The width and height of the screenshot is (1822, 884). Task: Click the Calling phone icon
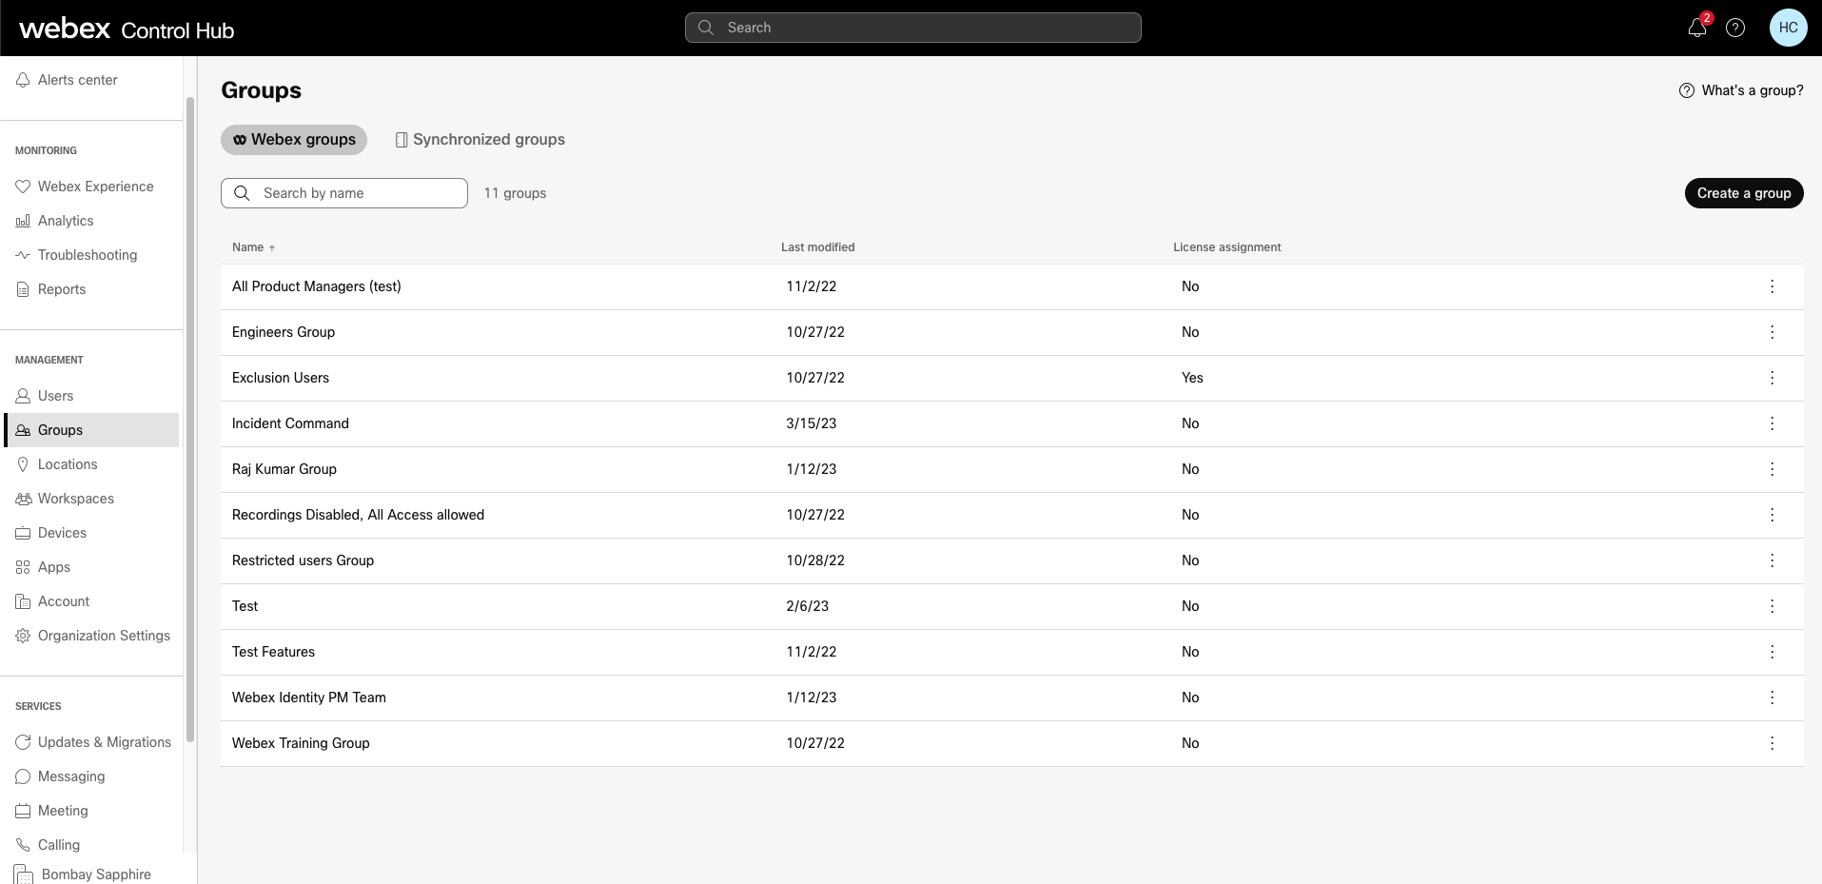[x=23, y=845]
